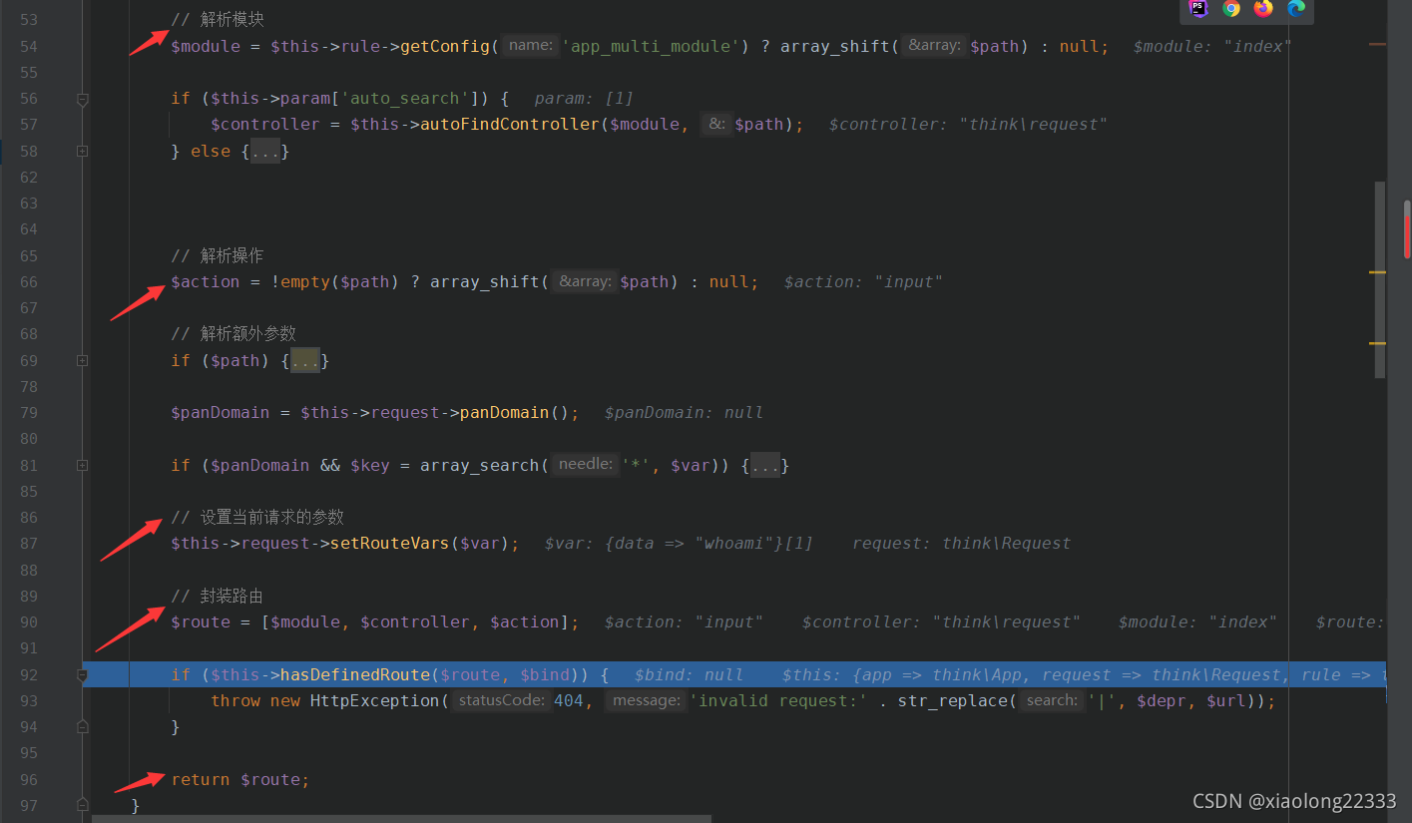Expand fold marker in gutter at line 69

point(83,360)
